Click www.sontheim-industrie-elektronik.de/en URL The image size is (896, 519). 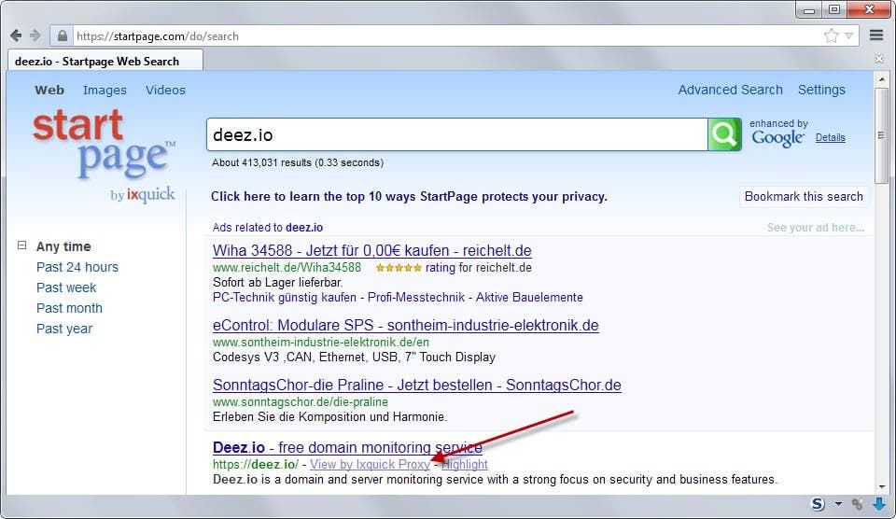(320, 342)
